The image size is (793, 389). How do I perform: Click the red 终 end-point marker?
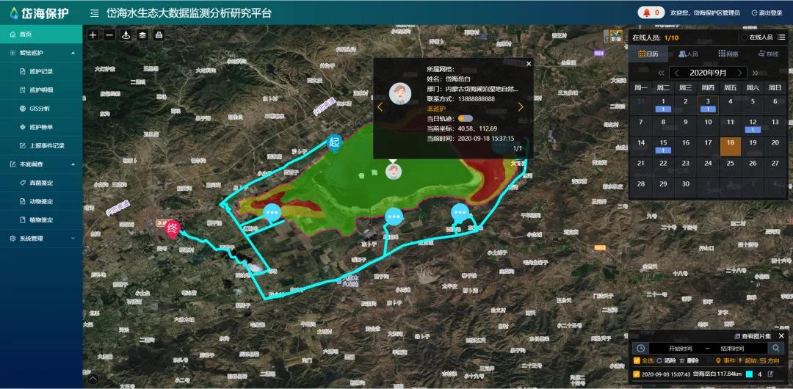coord(173,228)
